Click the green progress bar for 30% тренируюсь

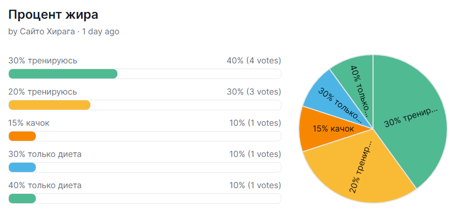click(63, 74)
